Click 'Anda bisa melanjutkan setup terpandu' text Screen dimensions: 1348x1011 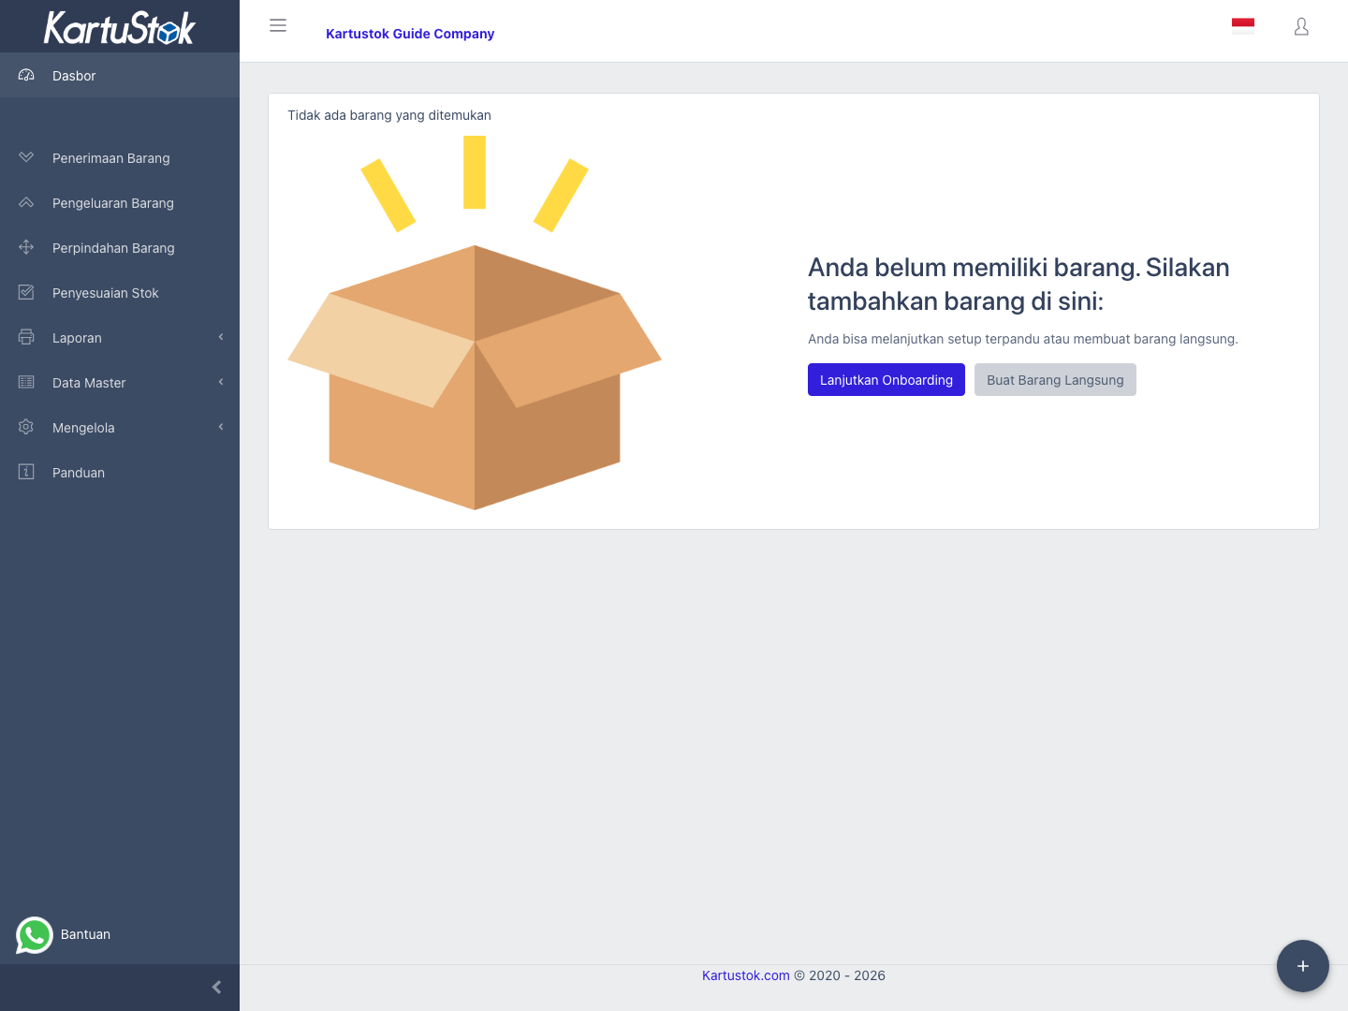tap(1023, 339)
